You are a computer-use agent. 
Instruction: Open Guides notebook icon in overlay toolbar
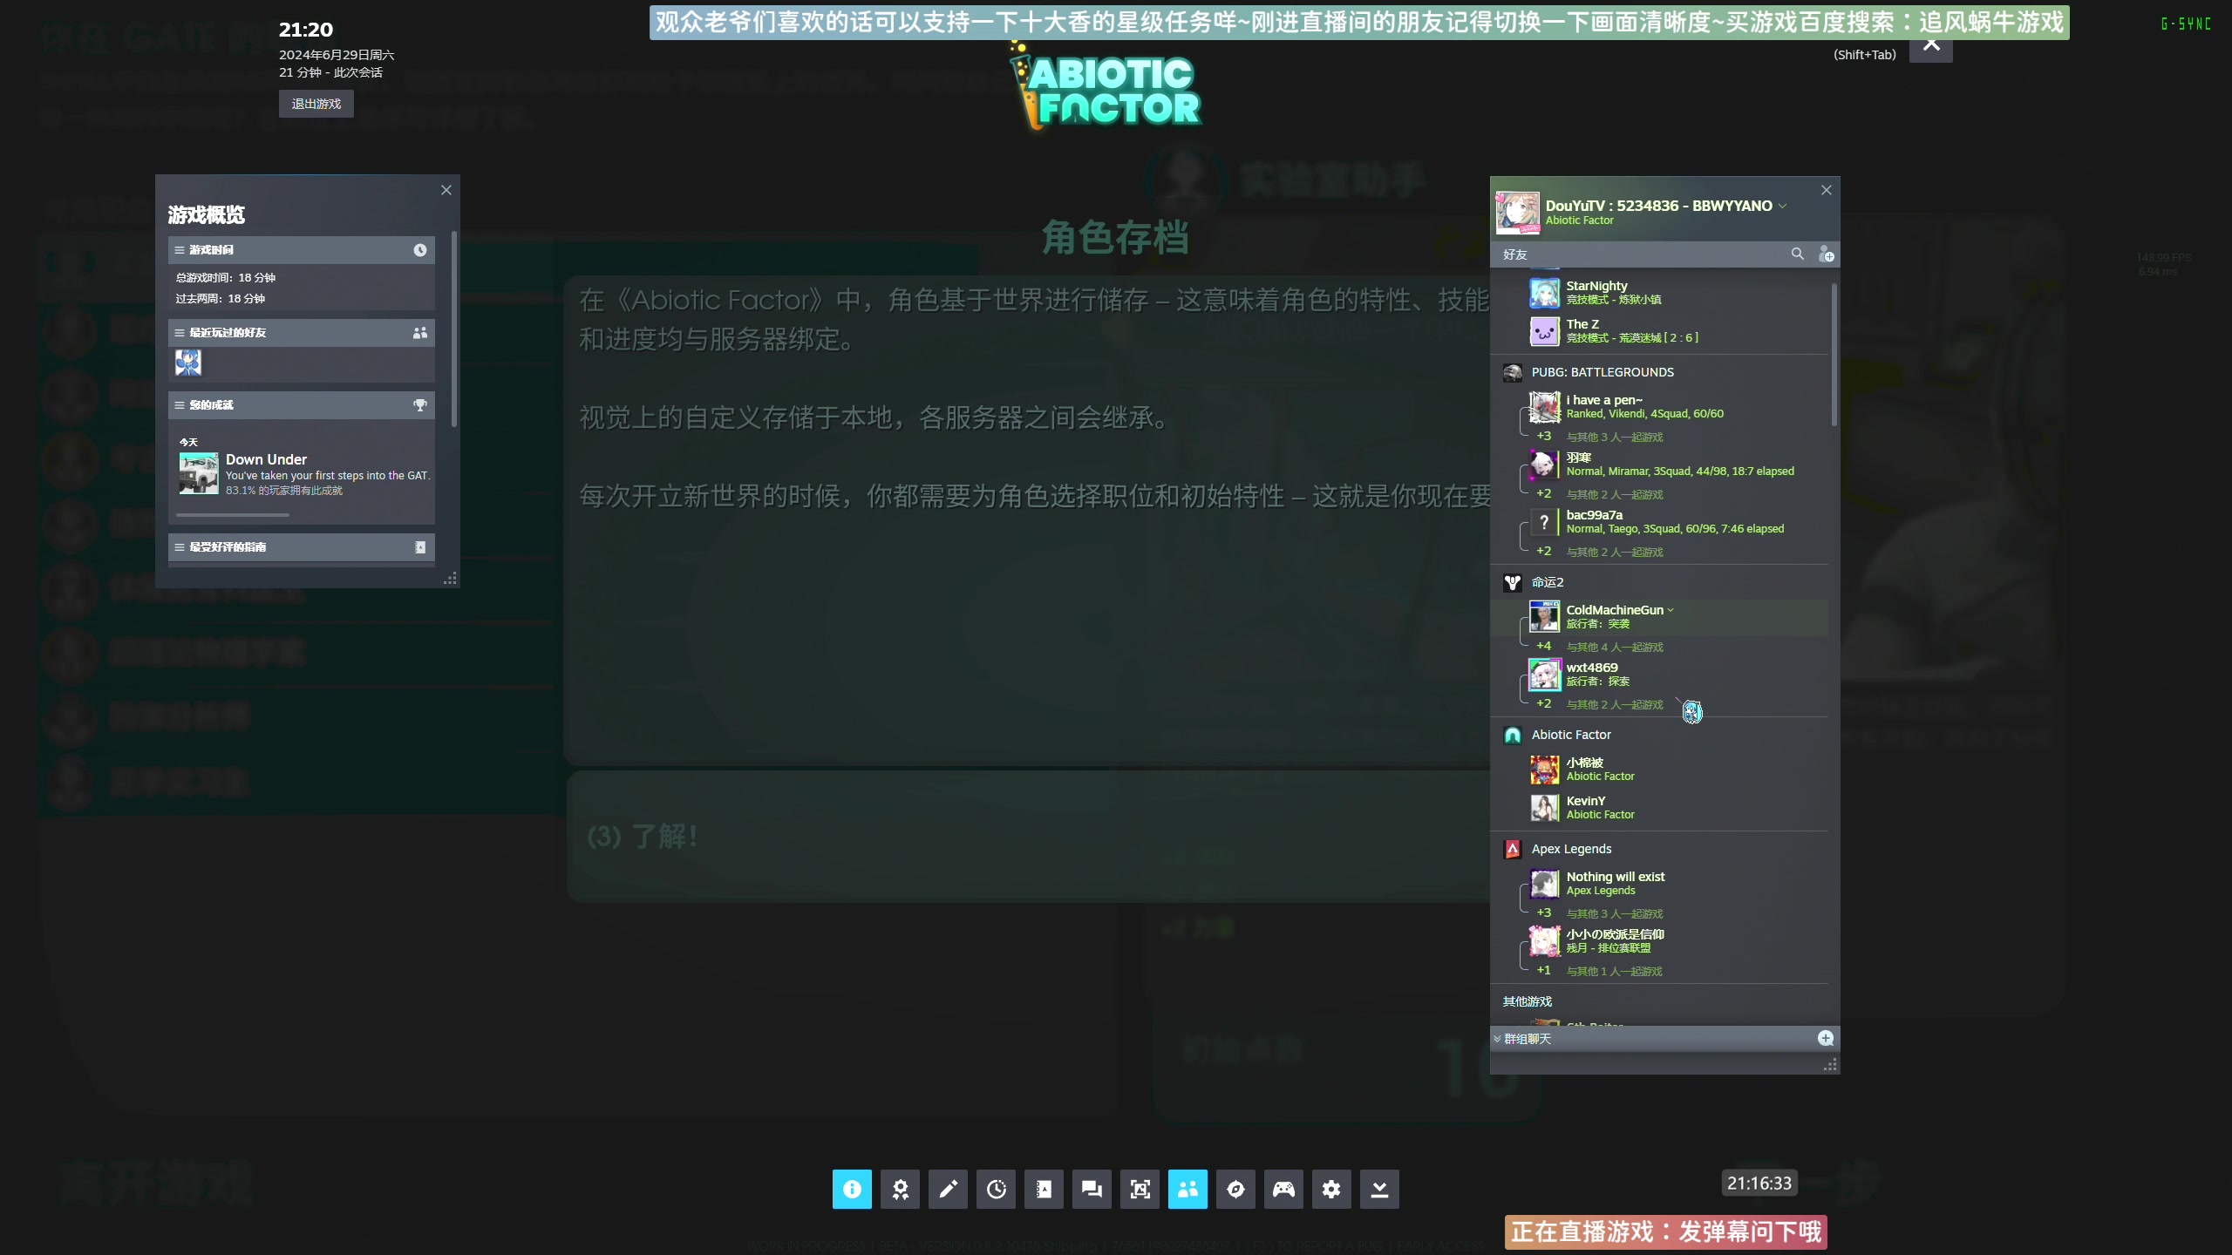(1044, 1189)
